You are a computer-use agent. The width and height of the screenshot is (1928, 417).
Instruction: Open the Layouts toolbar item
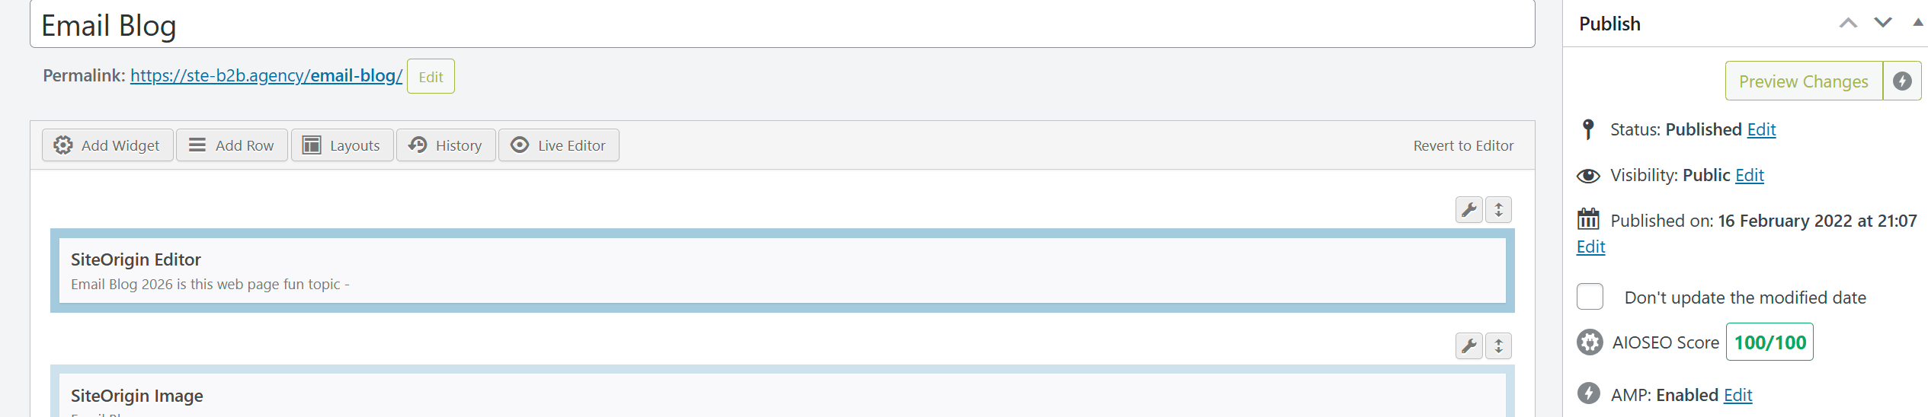point(342,145)
